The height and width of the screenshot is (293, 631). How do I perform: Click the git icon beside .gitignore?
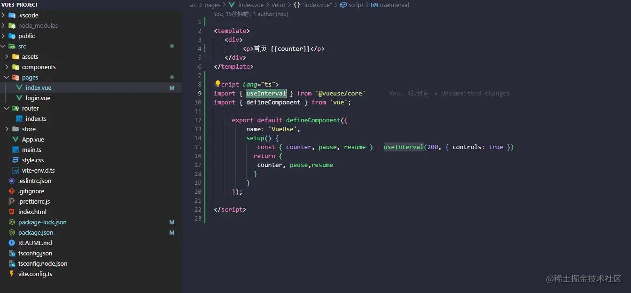[x=12, y=191]
